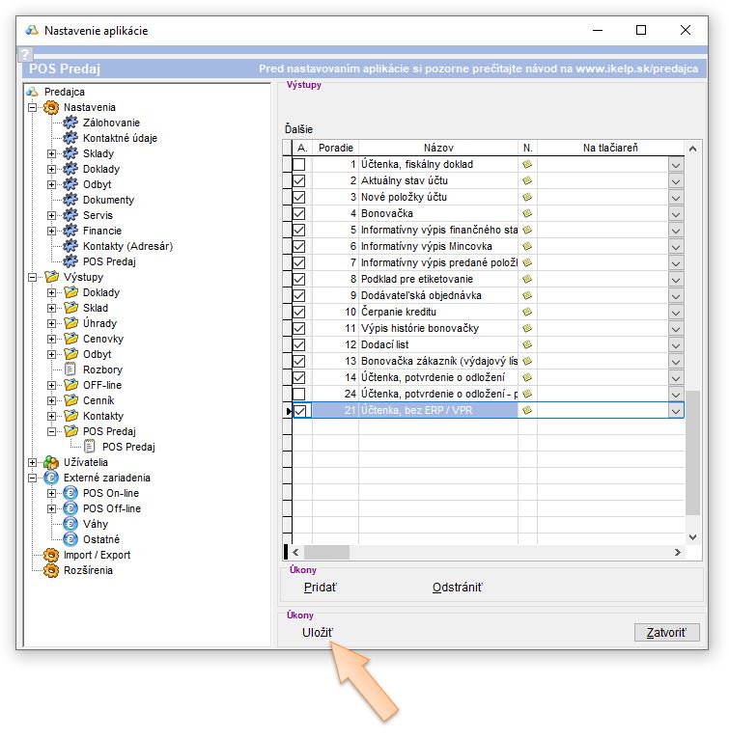Collapse the Externé zariadenia tree node
The image size is (729, 739).
click(x=33, y=478)
